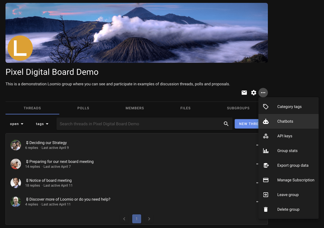Click avatar beside Notice of board meeting
This screenshot has height=228, width=324.
pyautogui.click(x=16, y=183)
